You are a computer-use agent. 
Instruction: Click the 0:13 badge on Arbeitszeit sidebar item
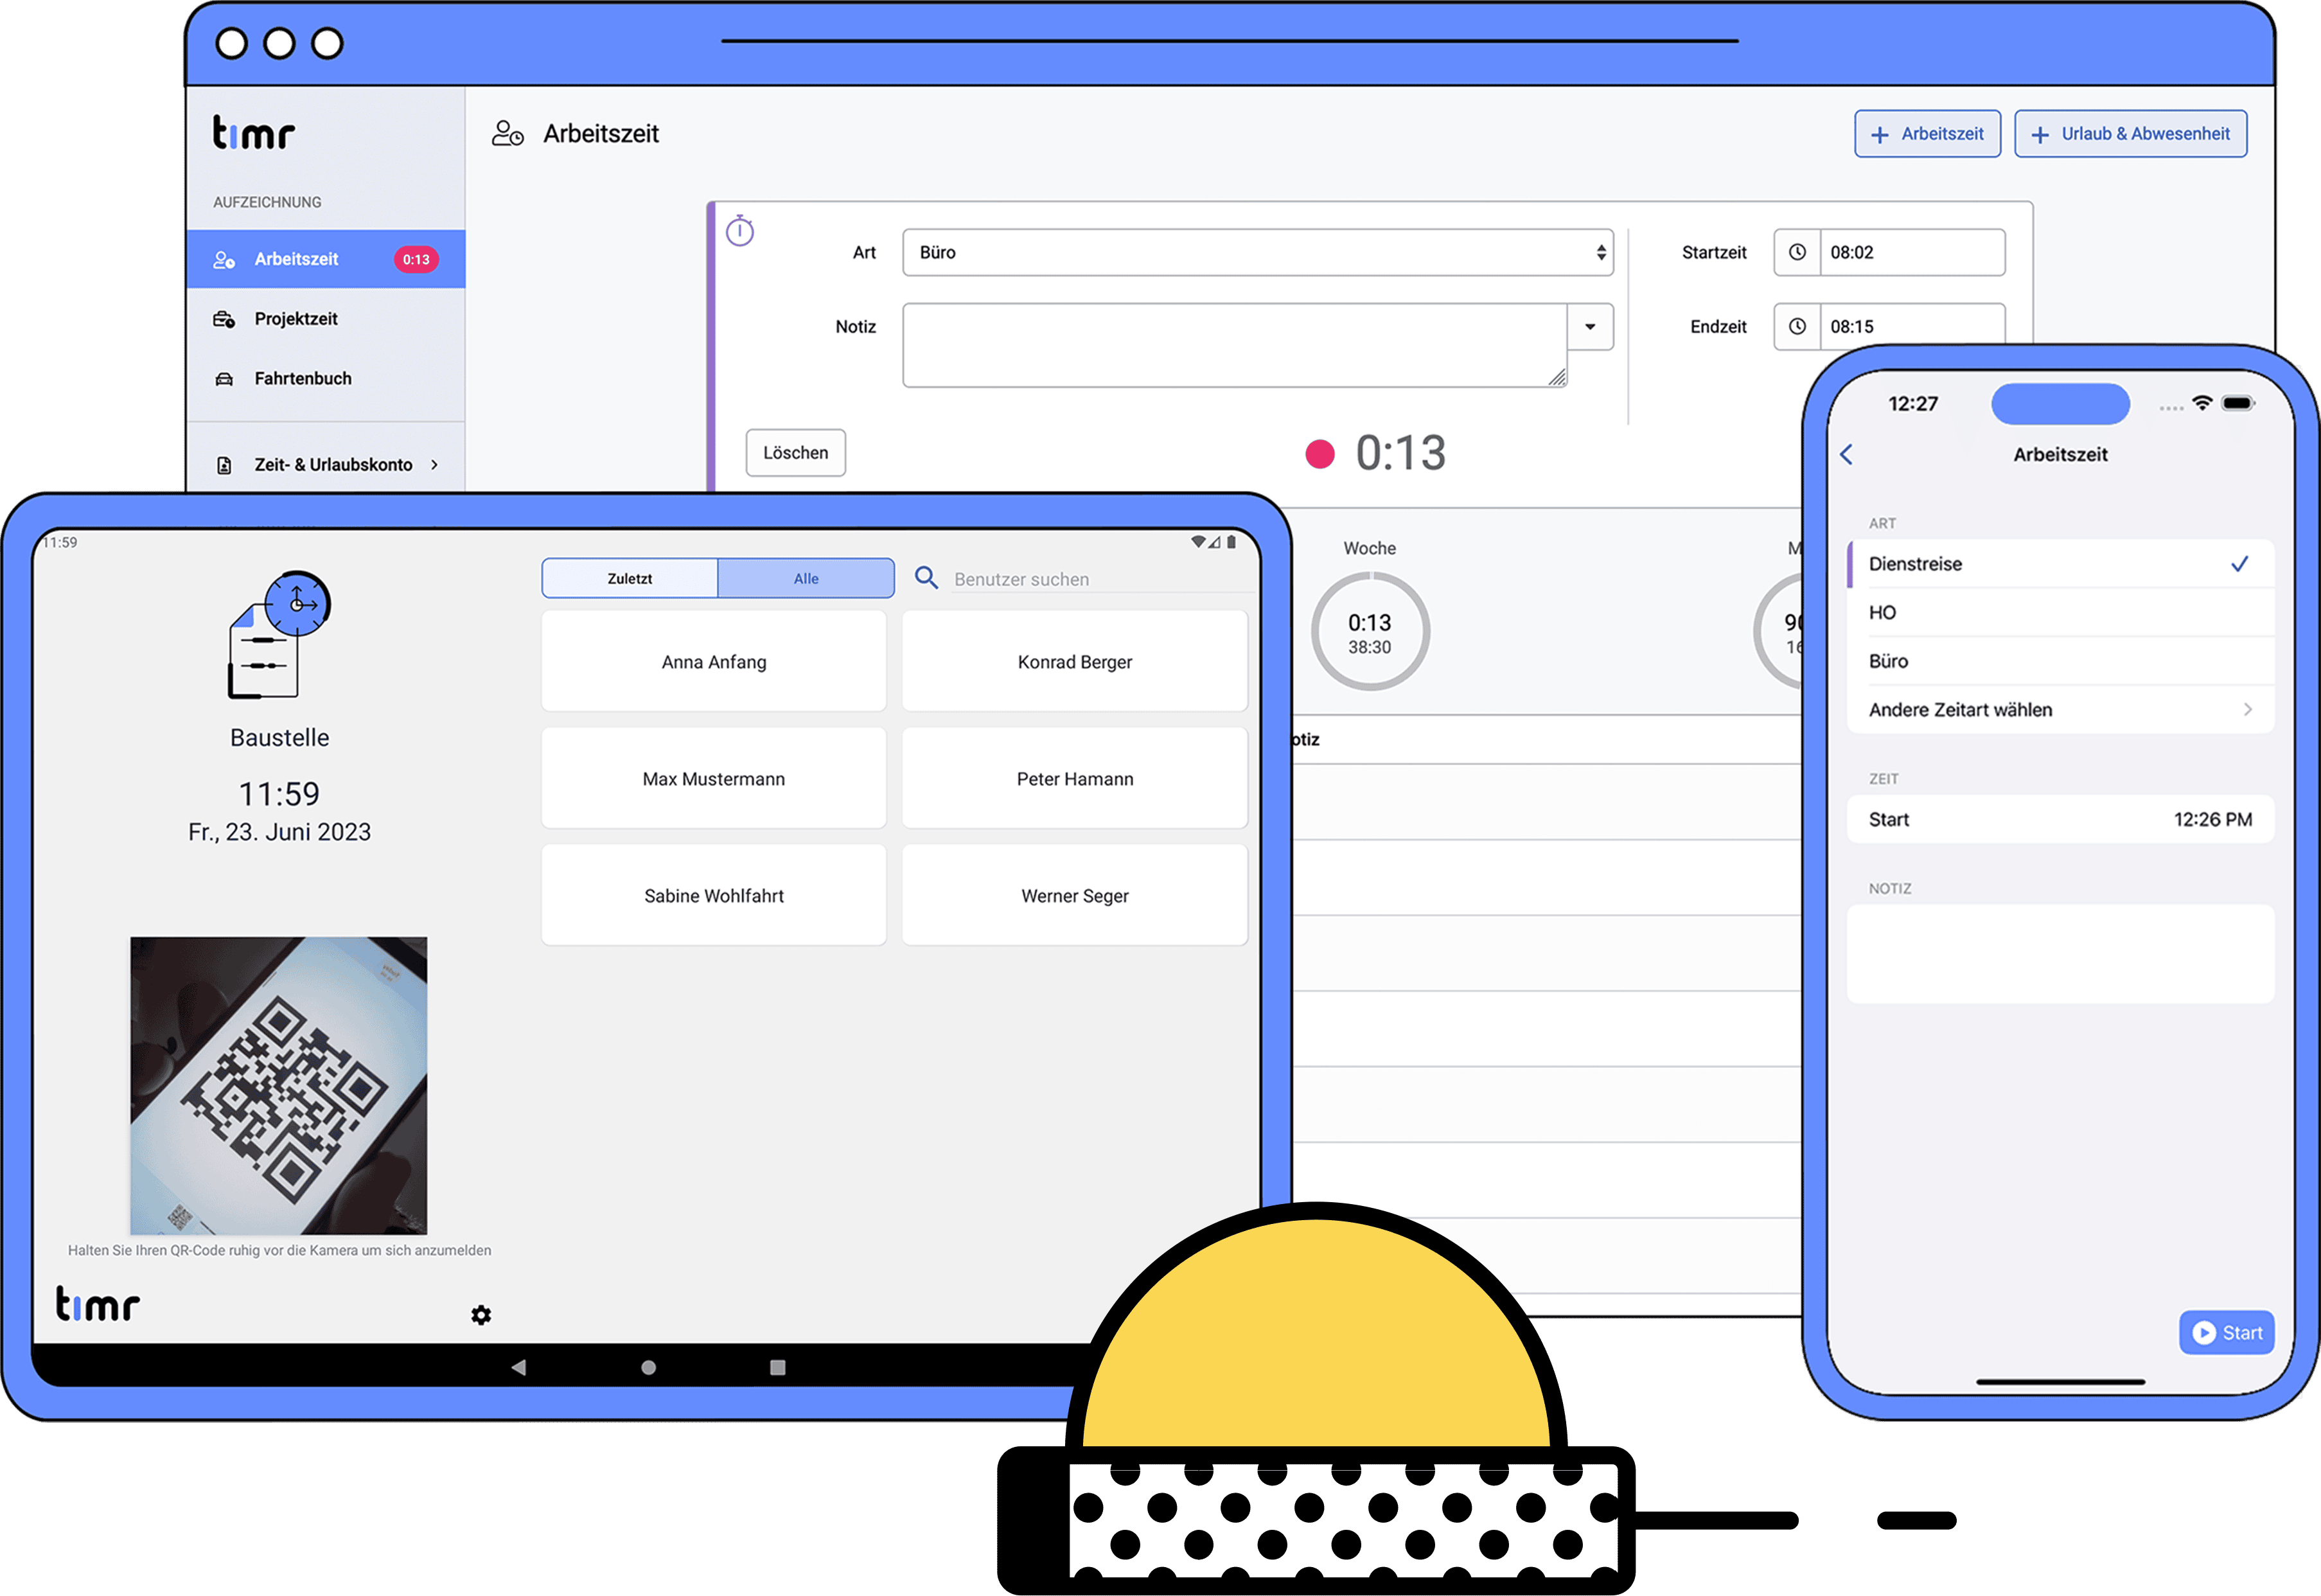[416, 259]
